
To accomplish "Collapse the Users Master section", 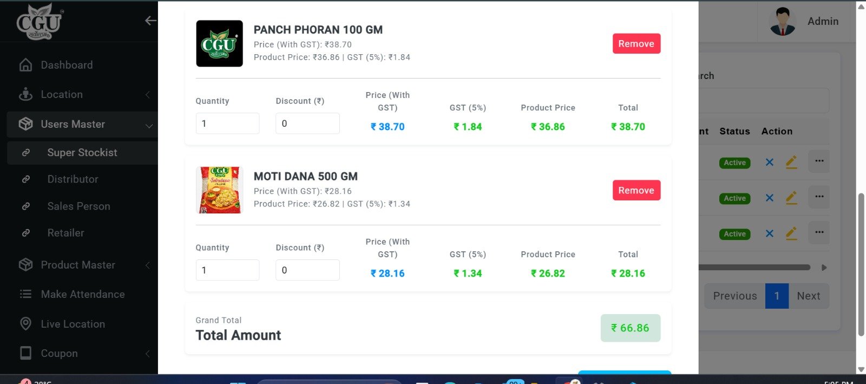I will (148, 126).
